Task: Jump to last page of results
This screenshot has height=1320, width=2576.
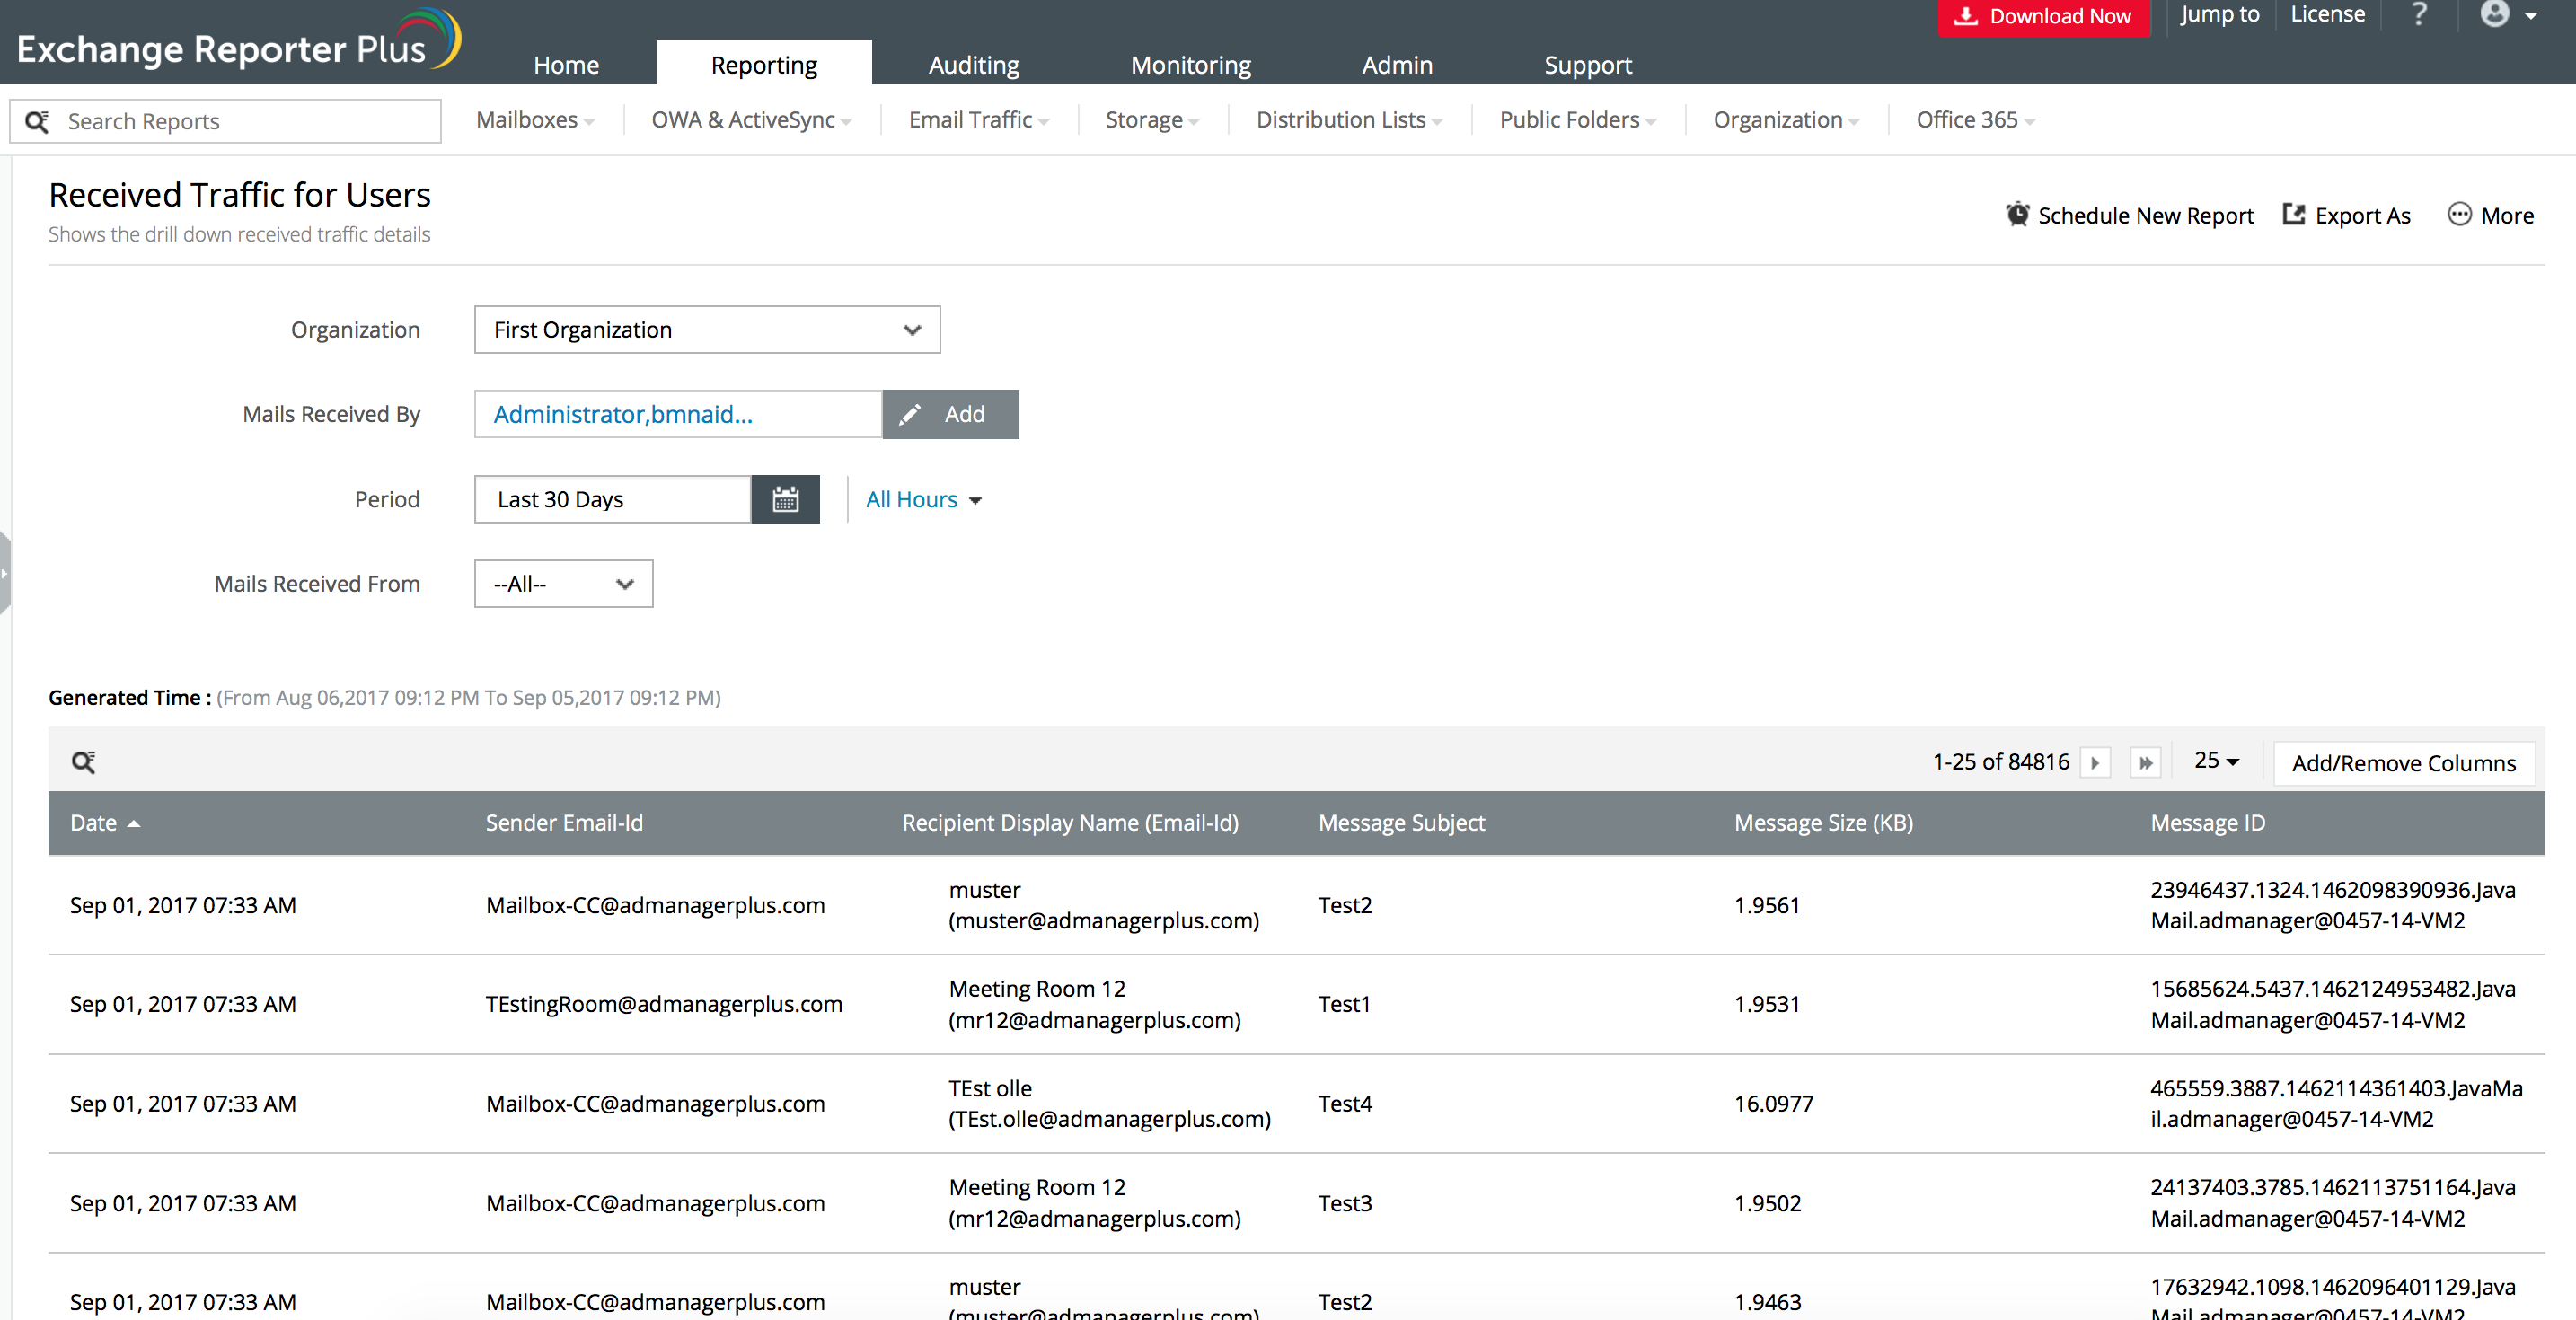Action: [x=2145, y=762]
